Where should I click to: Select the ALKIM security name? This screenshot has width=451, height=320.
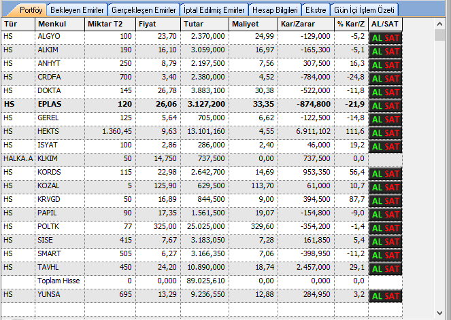pyautogui.click(x=48, y=50)
